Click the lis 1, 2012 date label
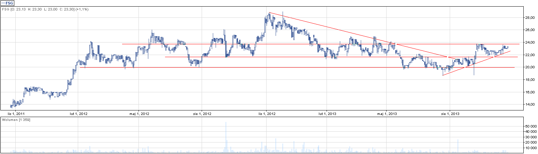538x154 pixels. [x=267, y=113]
